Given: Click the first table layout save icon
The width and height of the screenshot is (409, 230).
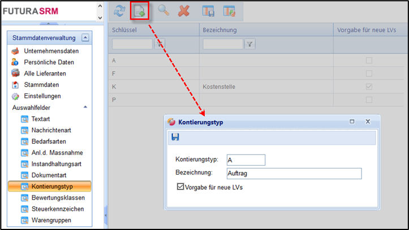Looking at the screenshot, I should coord(208,11).
